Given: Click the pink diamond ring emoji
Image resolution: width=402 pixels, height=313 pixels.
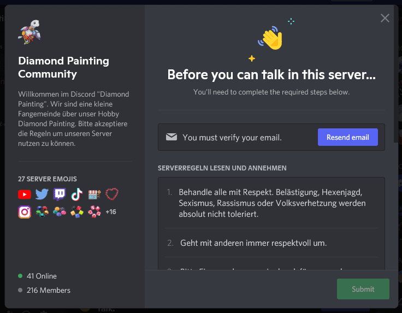Looking at the screenshot, I should [x=94, y=211].
